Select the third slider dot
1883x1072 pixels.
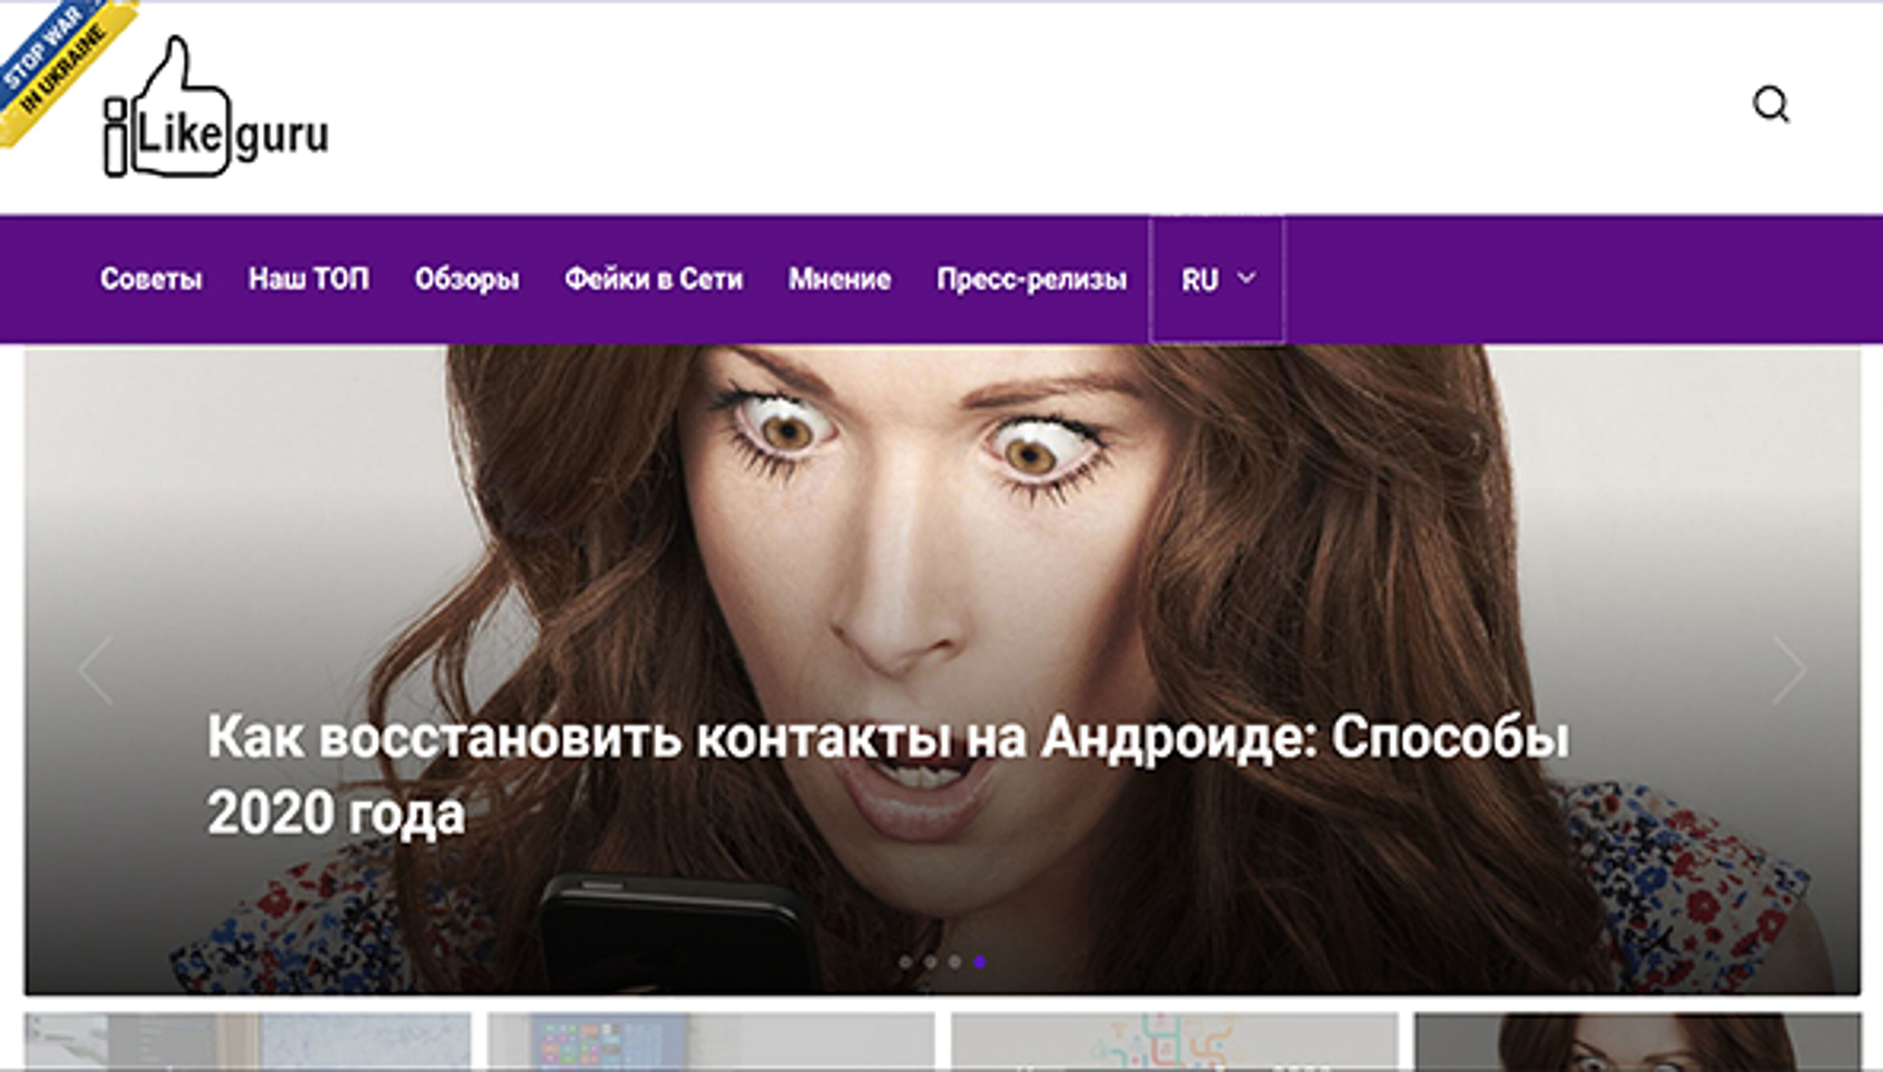[955, 962]
